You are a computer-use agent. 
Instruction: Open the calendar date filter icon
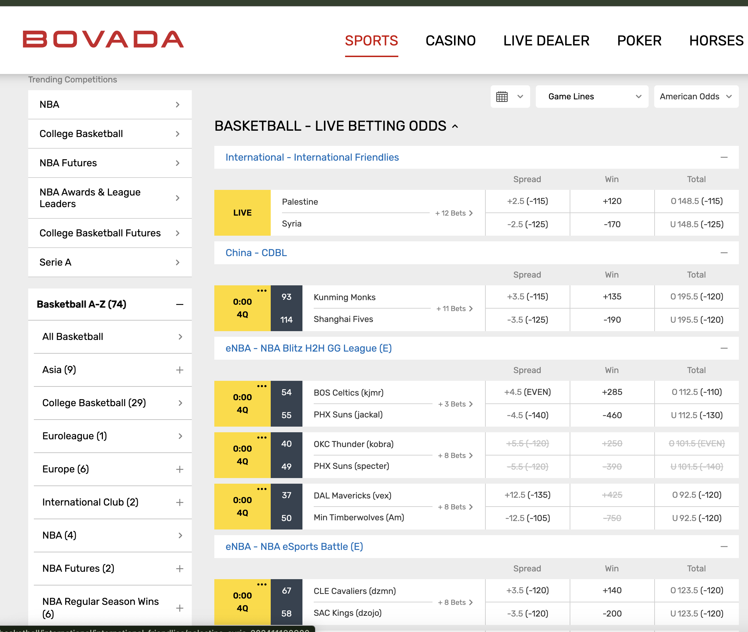click(x=502, y=97)
